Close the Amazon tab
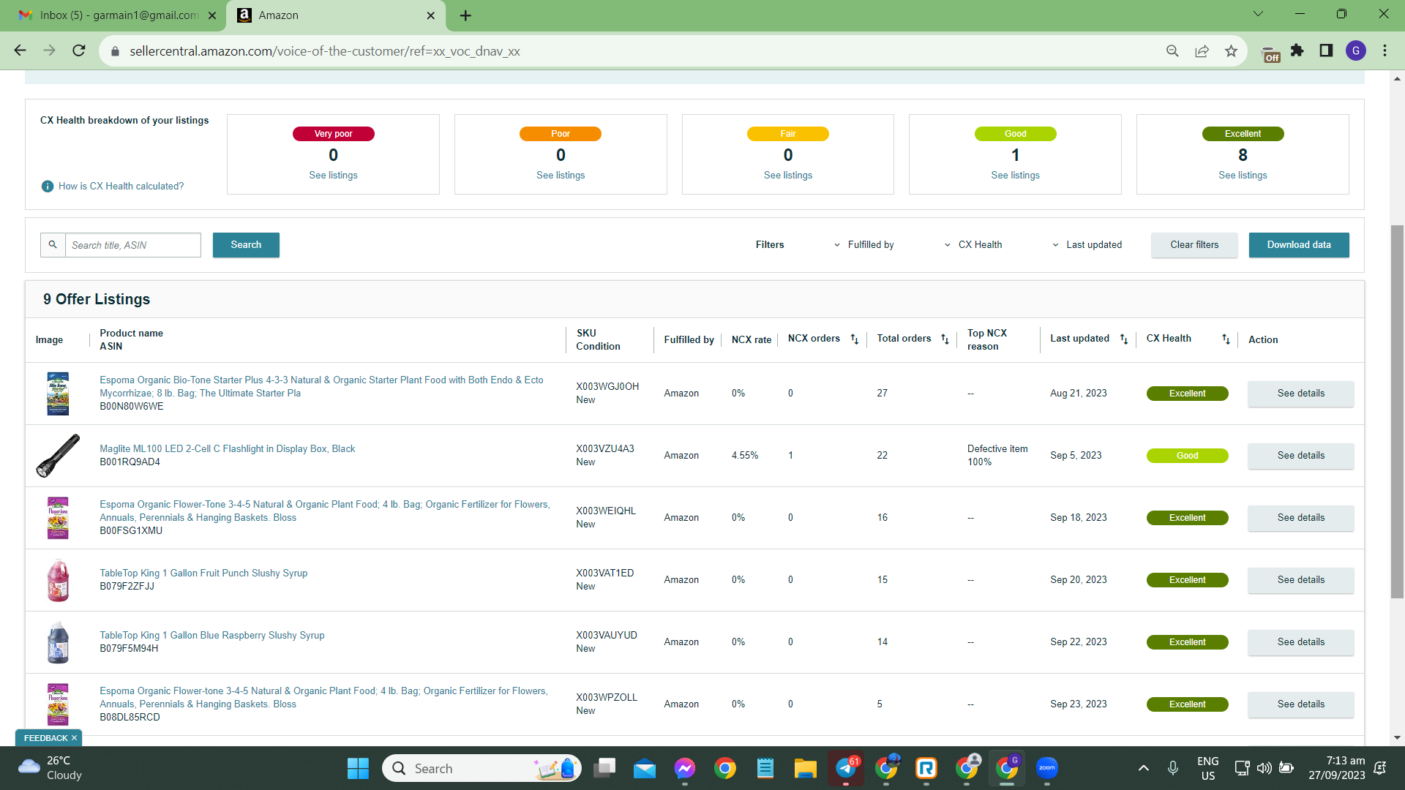 click(x=431, y=15)
